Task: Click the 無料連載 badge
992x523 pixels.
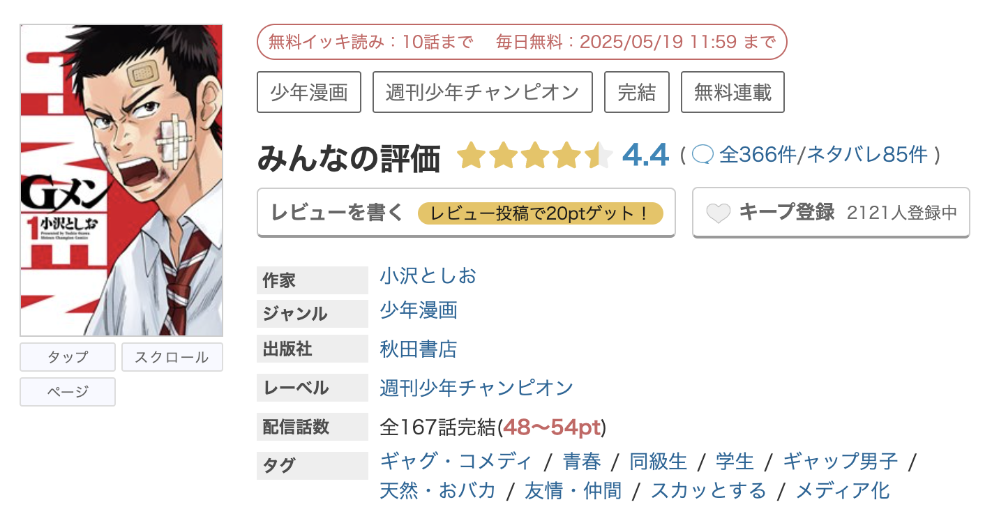Action: point(732,91)
